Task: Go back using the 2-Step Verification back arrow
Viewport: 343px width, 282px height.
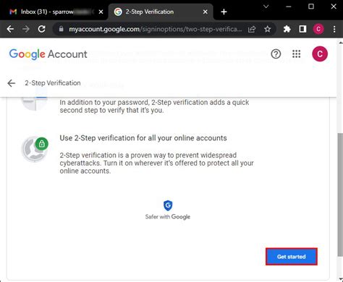Action: (x=11, y=83)
